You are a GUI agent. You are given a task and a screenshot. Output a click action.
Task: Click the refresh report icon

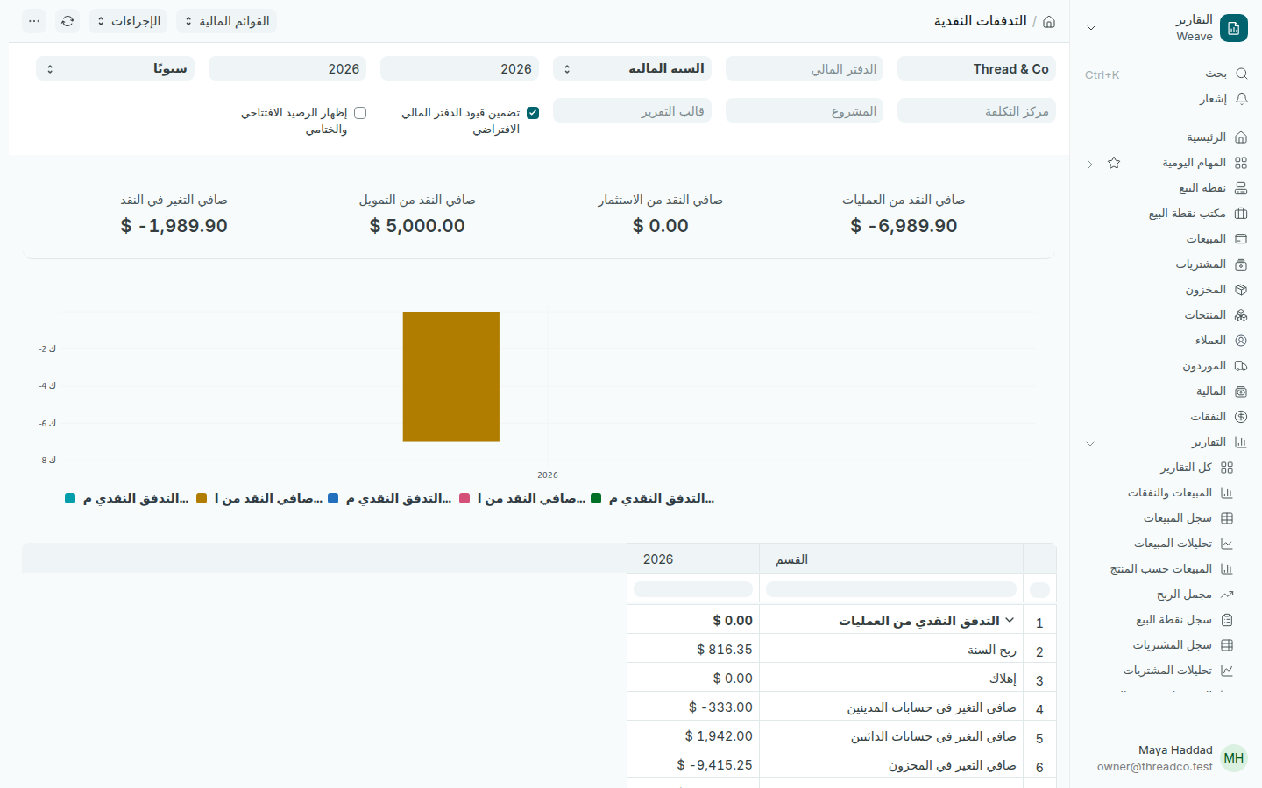pyautogui.click(x=67, y=21)
